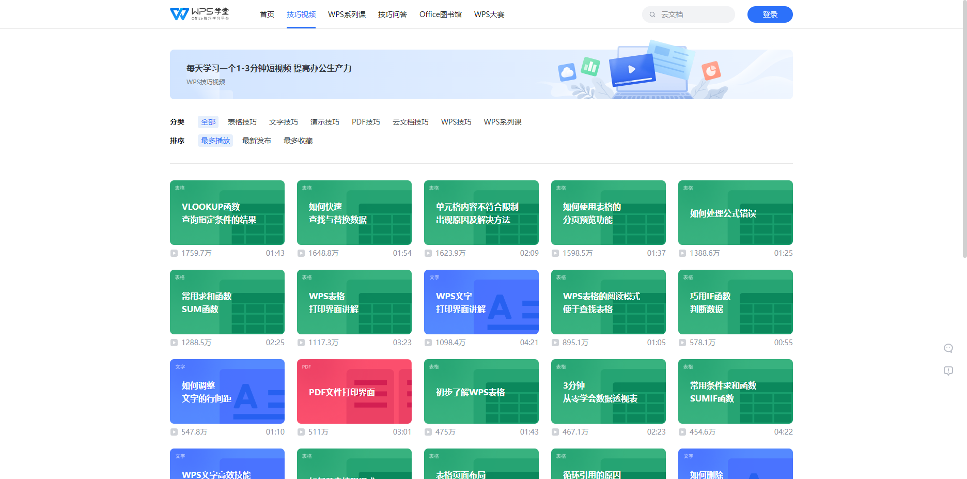This screenshot has width=967, height=479.
Task: Open the WPS表格打印界面讲解 video
Action: (354, 302)
